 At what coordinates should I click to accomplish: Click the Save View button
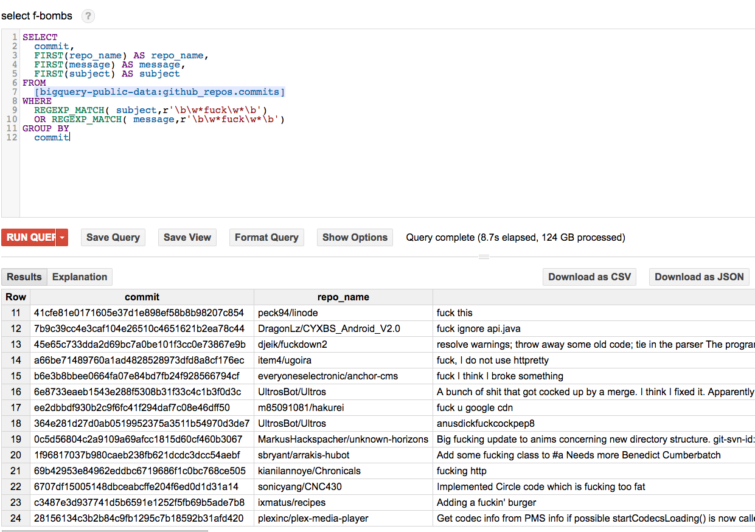(x=187, y=237)
